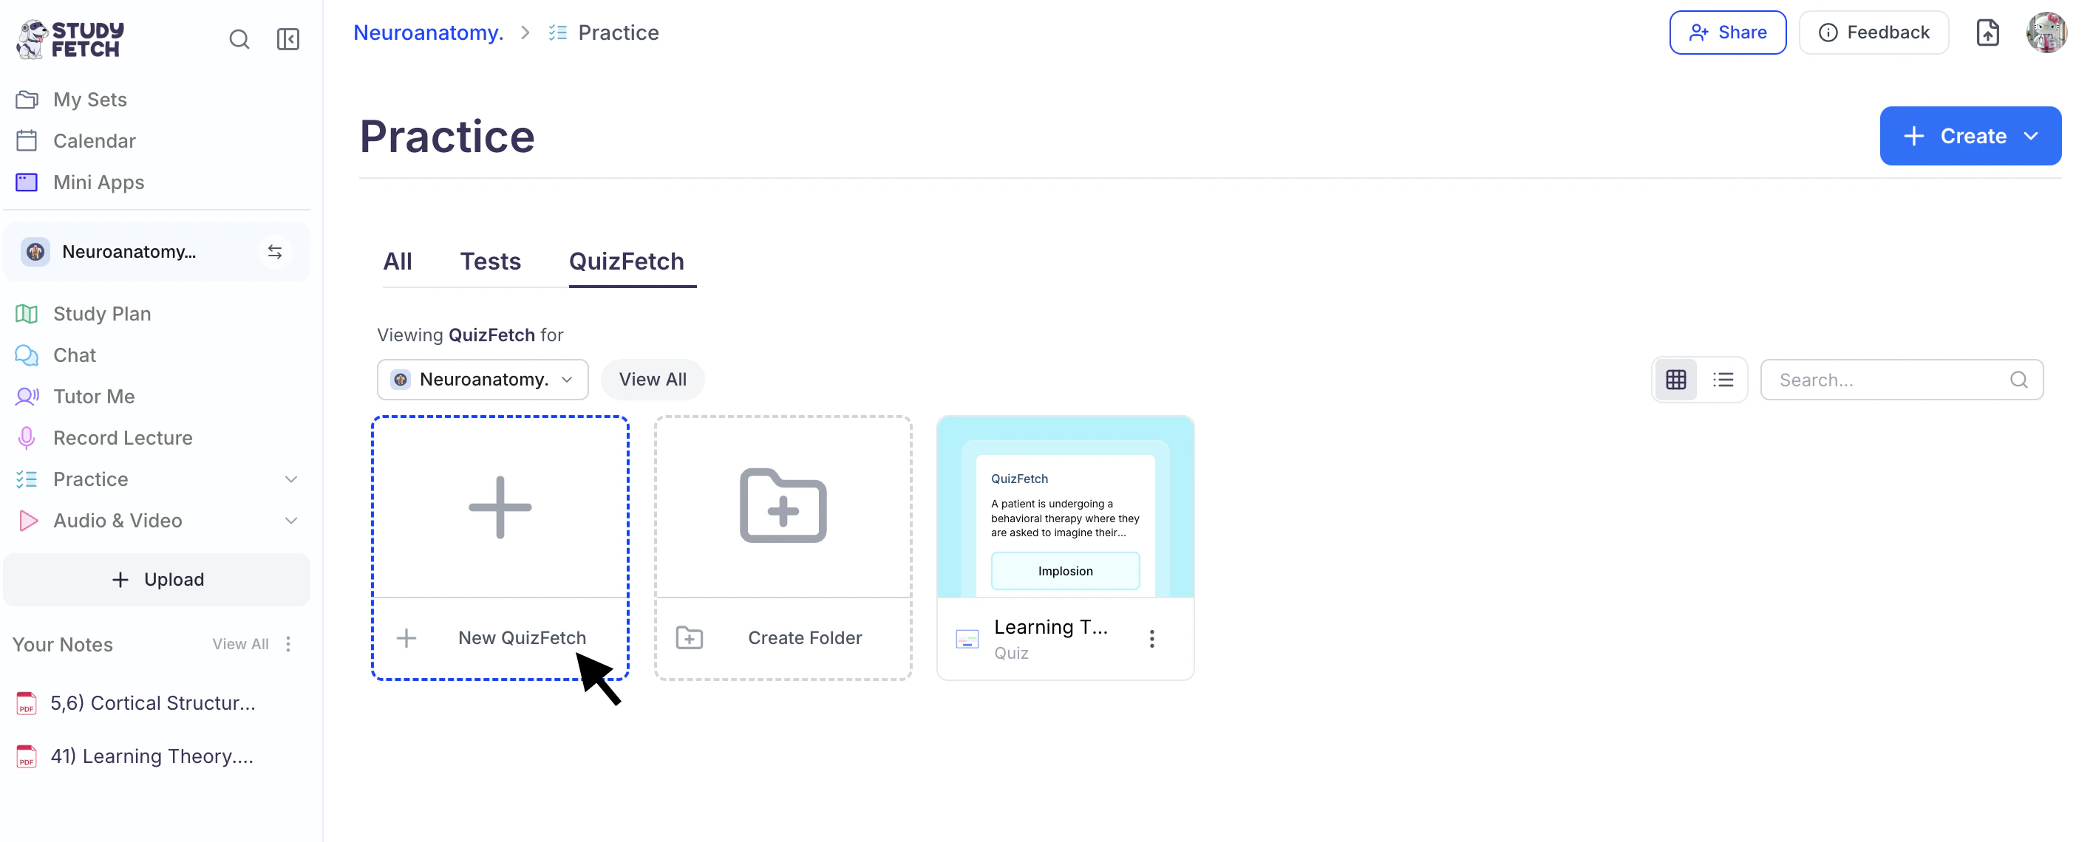Open the Learning T... quiz options menu
Screen dimensions: 2093x842
coord(1151,638)
